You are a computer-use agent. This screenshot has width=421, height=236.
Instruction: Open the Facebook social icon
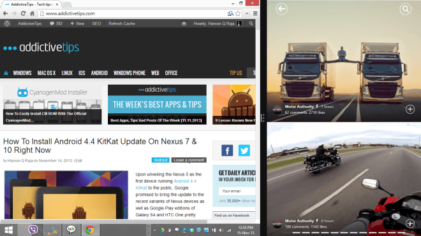click(x=227, y=150)
